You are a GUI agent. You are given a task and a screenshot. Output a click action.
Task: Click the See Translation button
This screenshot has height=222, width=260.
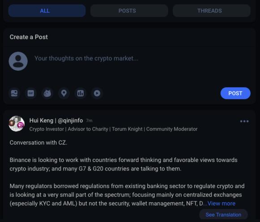coord(223,215)
